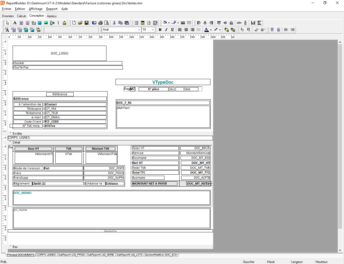Align selected objects to top edges

pos(219,23)
